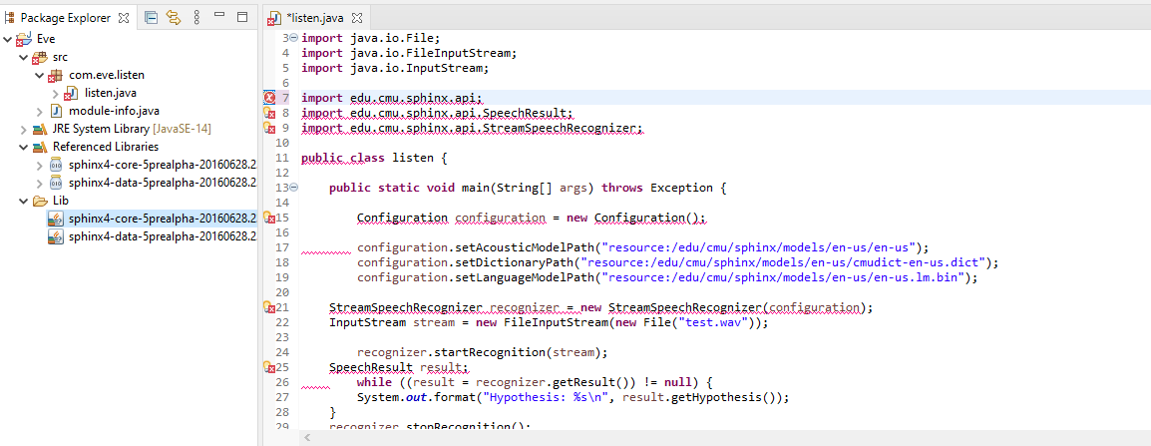Click quick-fix error marker on line 21
The height and width of the screenshot is (446, 1151).
coord(268,308)
